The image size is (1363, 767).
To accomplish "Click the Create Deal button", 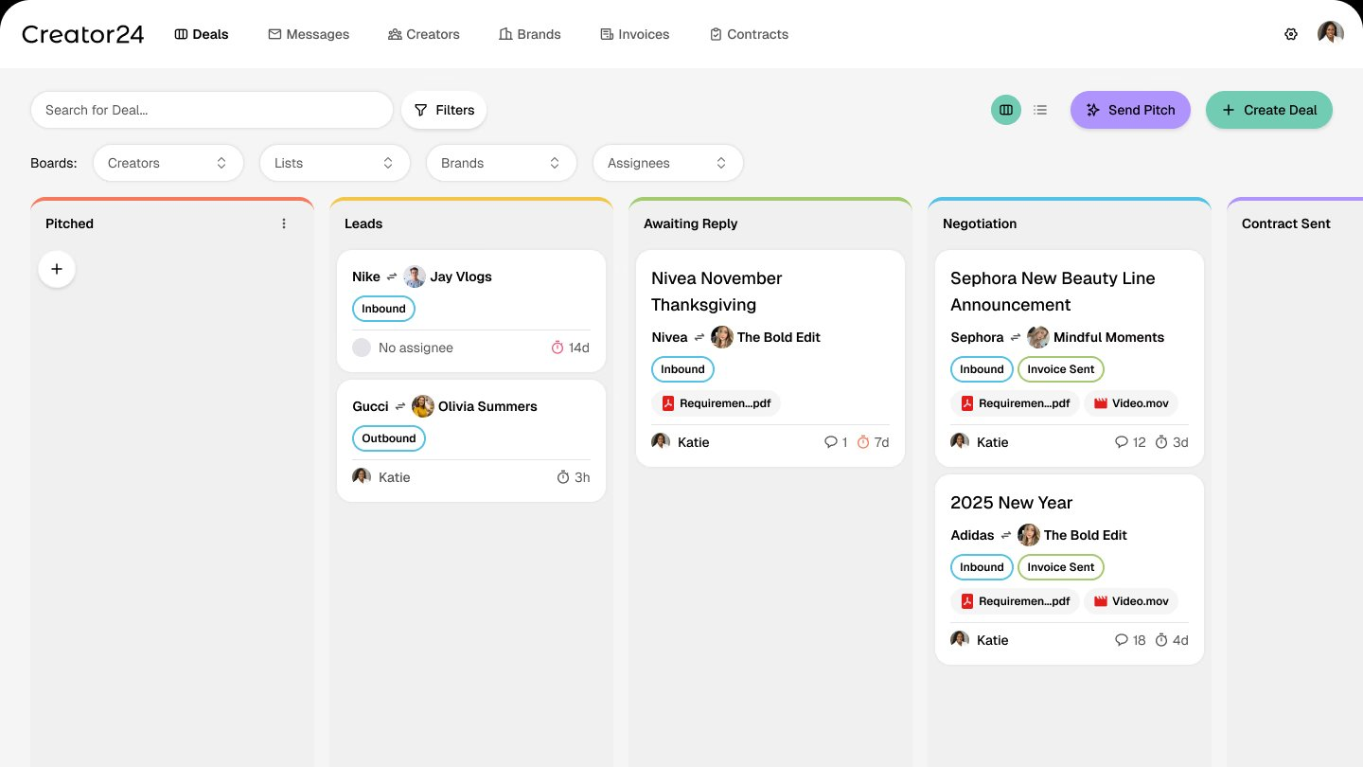I will (x=1269, y=110).
